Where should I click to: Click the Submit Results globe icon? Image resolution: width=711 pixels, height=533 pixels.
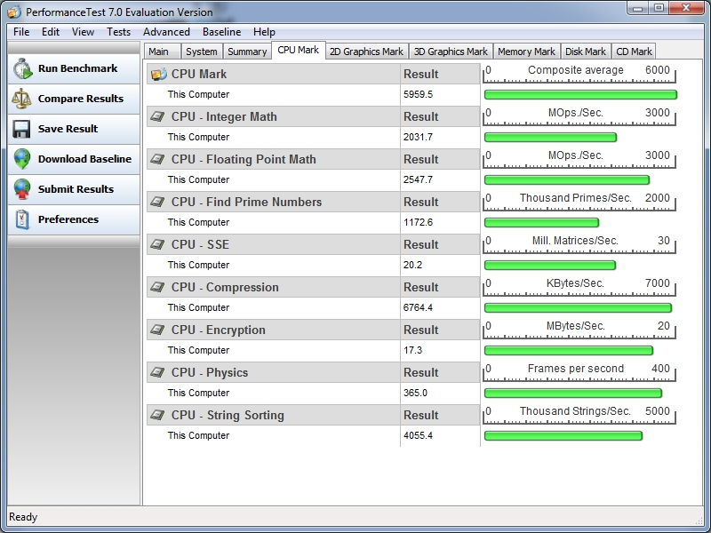(21, 189)
